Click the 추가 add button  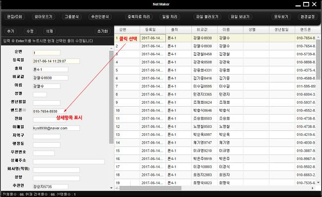11,31
